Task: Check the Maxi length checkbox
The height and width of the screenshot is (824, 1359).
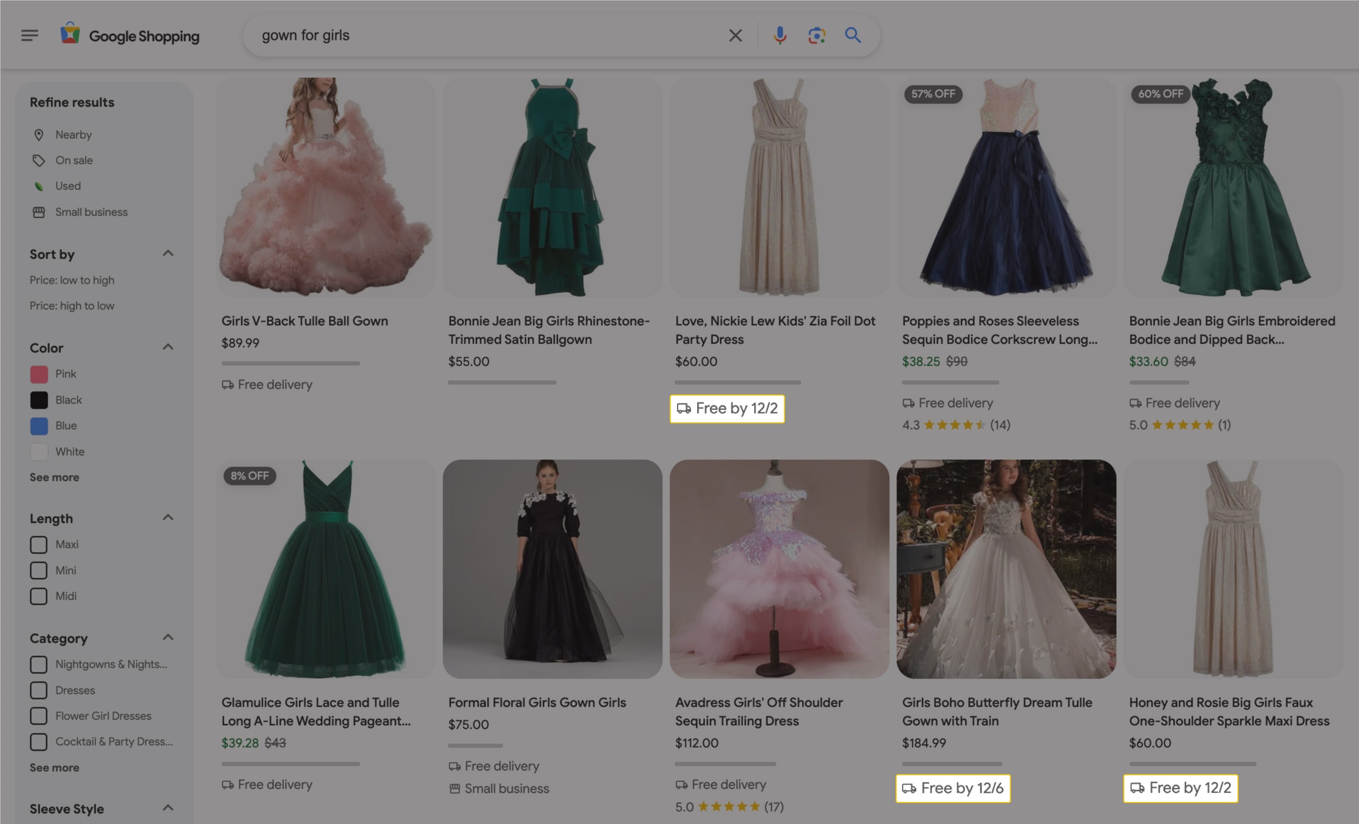Action: pyautogui.click(x=38, y=545)
